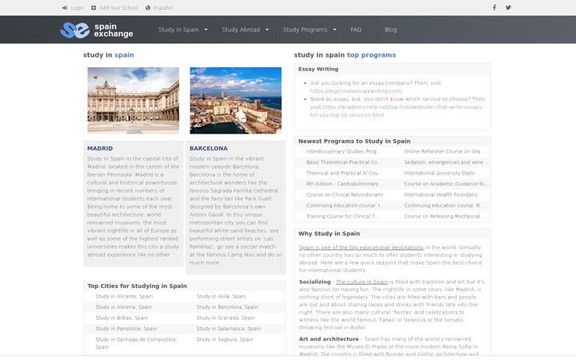
Task: Open the Study Programs menu
Action: pyautogui.click(x=305, y=30)
